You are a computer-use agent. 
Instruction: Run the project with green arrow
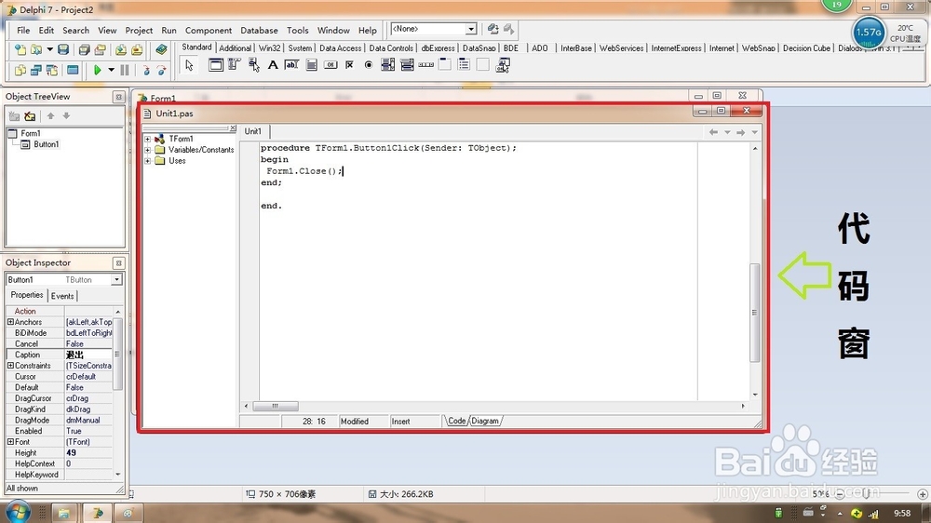[x=98, y=70]
